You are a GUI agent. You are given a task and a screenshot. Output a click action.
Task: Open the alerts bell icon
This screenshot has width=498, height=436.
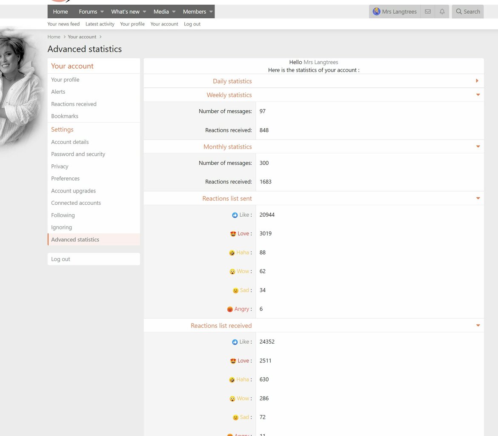coord(442,11)
